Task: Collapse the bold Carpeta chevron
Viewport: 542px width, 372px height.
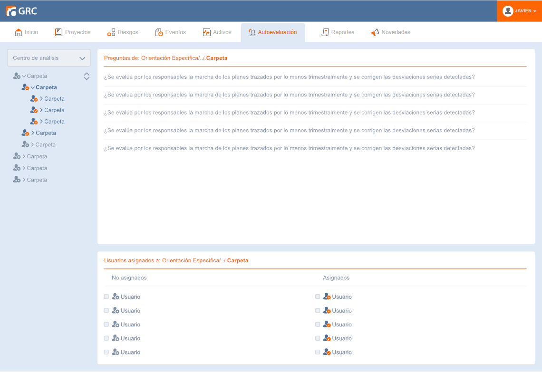Action: click(x=33, y=88)
